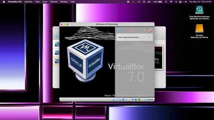Image resolution: width=214 pixels, height=120 pixels.
Task: Click the 100% battery indicator
Action: tap(158, 2)
